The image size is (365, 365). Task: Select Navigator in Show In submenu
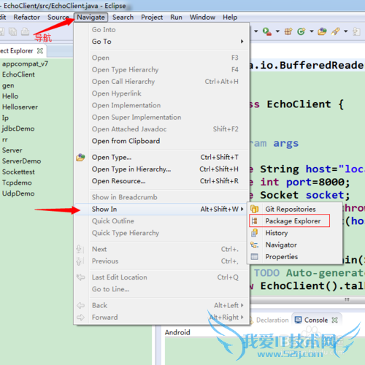pyautogui.click(x=295, y=245)
